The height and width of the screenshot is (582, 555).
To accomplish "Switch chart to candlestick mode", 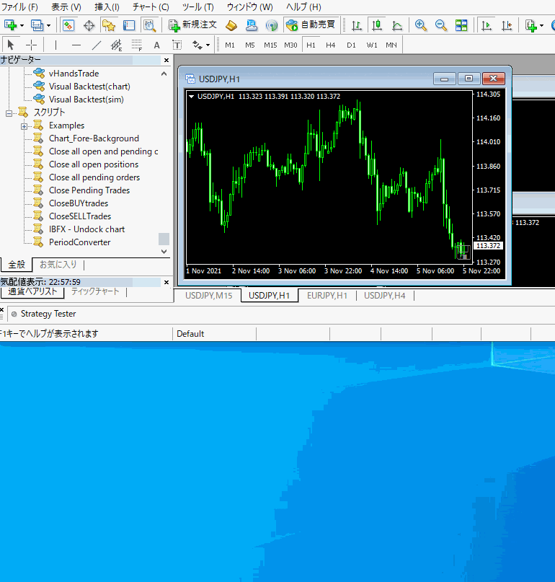I will tap(376, 25).
